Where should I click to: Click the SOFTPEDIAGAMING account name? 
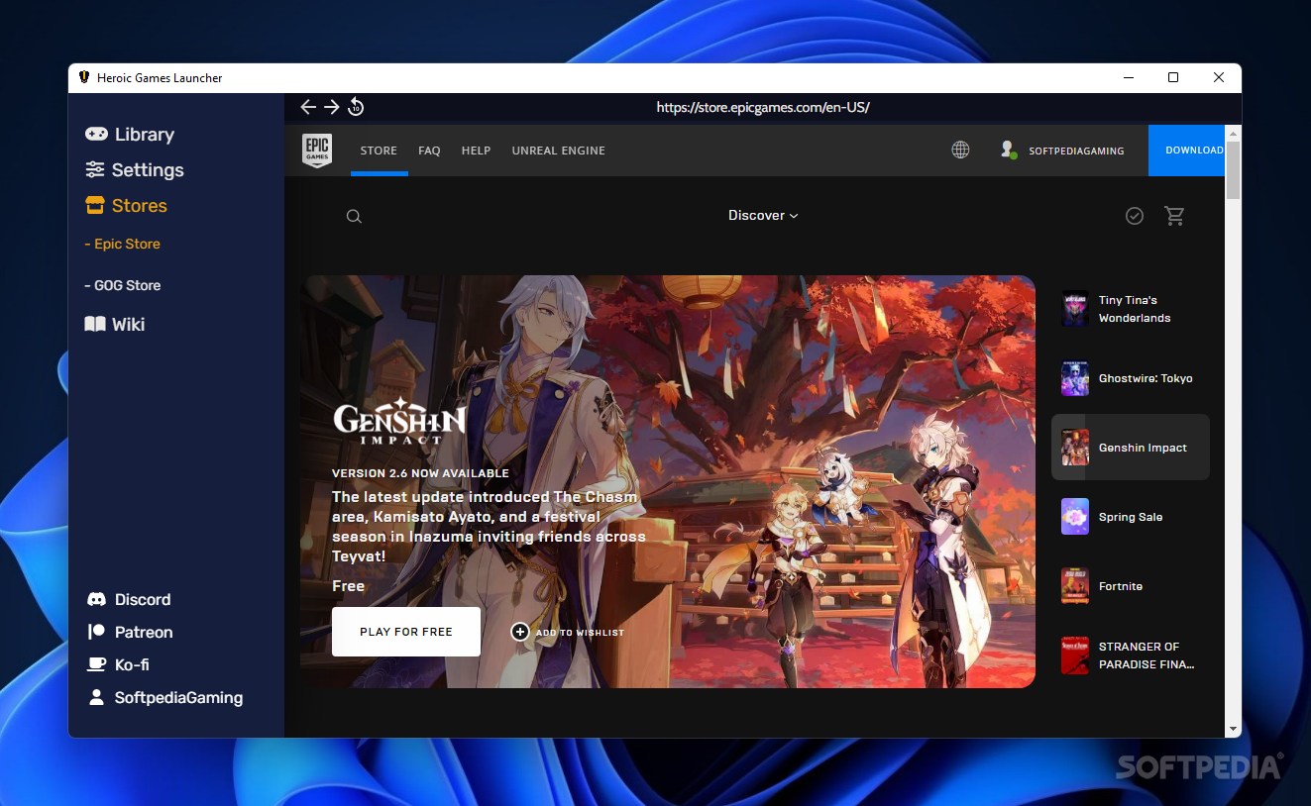coord(1076,151)
